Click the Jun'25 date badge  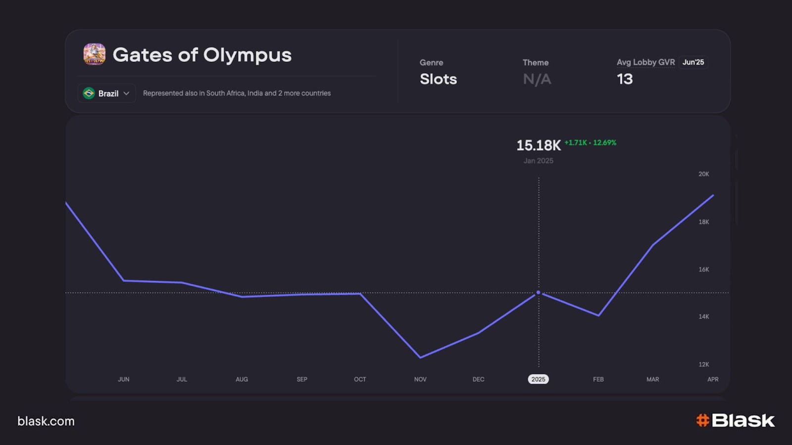coord(693,62)
